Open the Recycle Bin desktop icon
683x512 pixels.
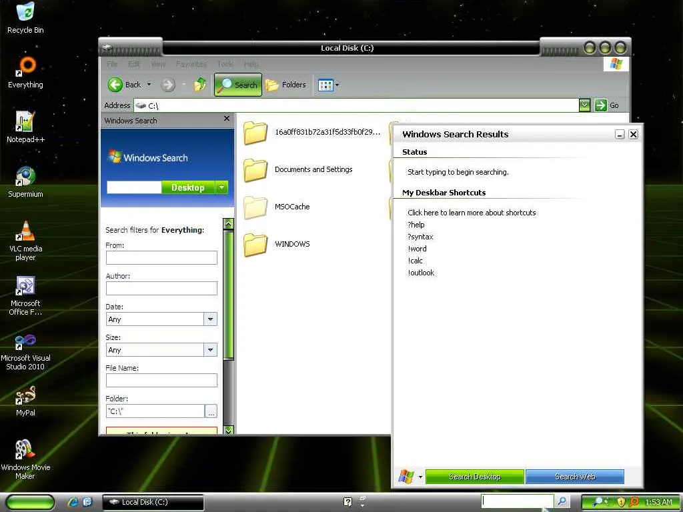[25, 18]
